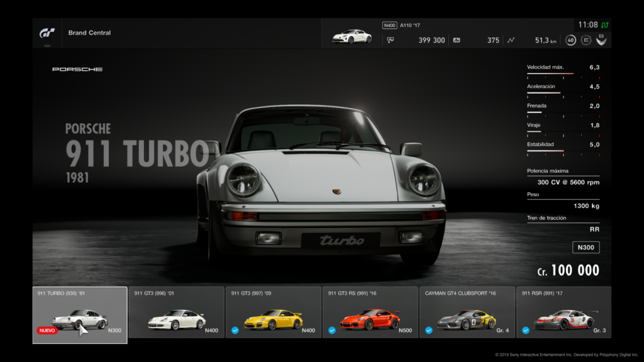The height and width of the screenshot is (362, 644).
Task: Click the Porsche brand logo
Action: pos(77,69)
